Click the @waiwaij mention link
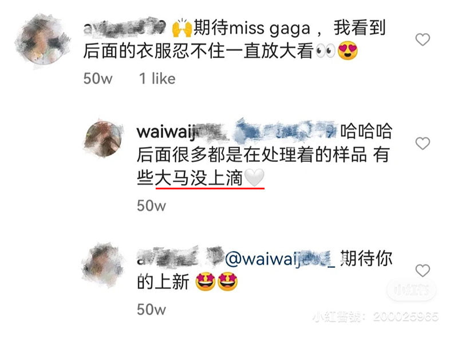 [281, 259]
